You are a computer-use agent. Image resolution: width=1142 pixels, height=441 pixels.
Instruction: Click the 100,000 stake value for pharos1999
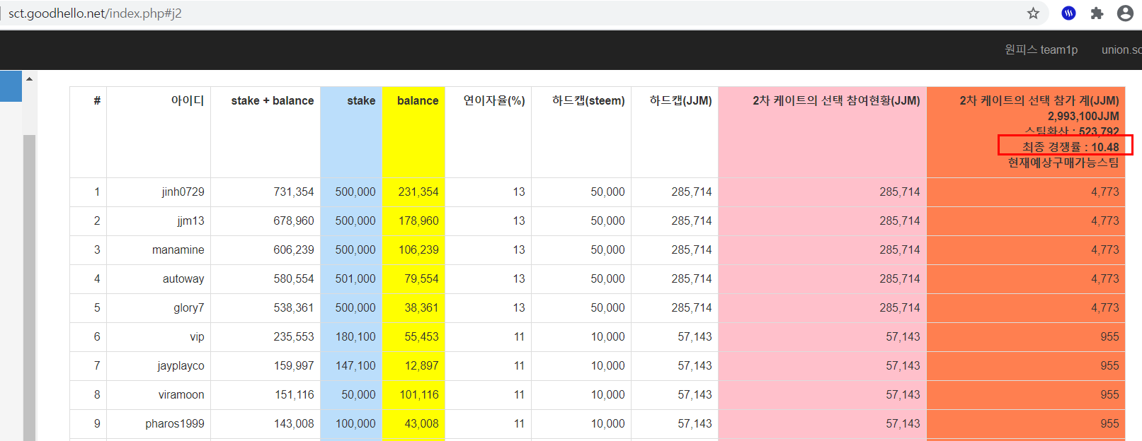355,423
